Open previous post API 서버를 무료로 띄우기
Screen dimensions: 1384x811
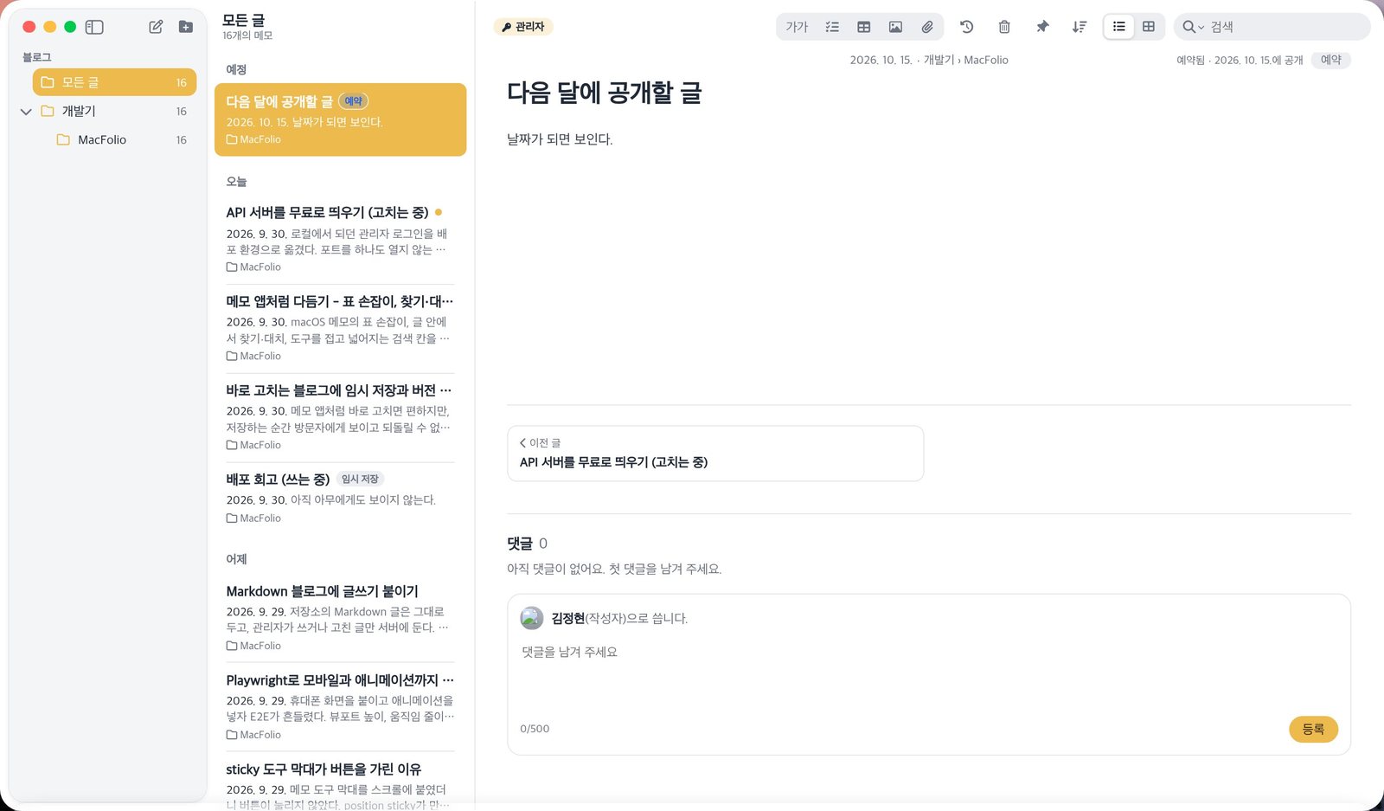click(715, 454)
